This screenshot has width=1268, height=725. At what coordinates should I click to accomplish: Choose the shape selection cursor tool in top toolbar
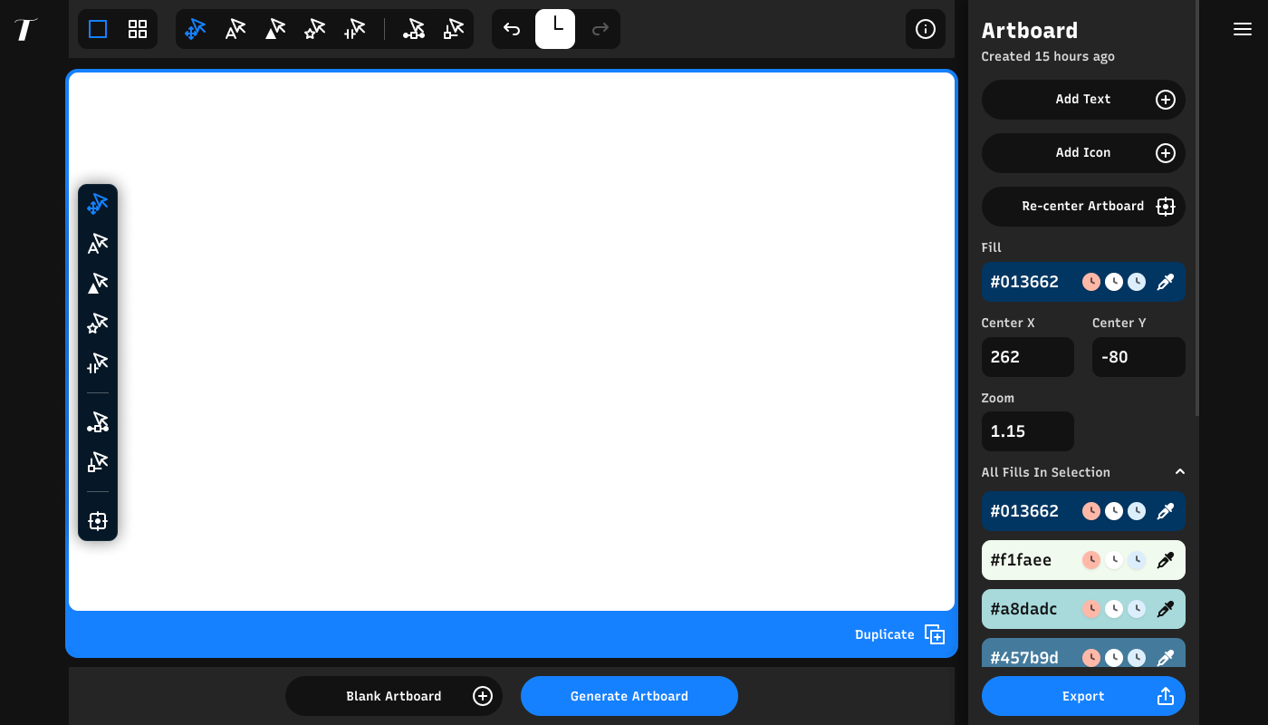coord(275,29)
